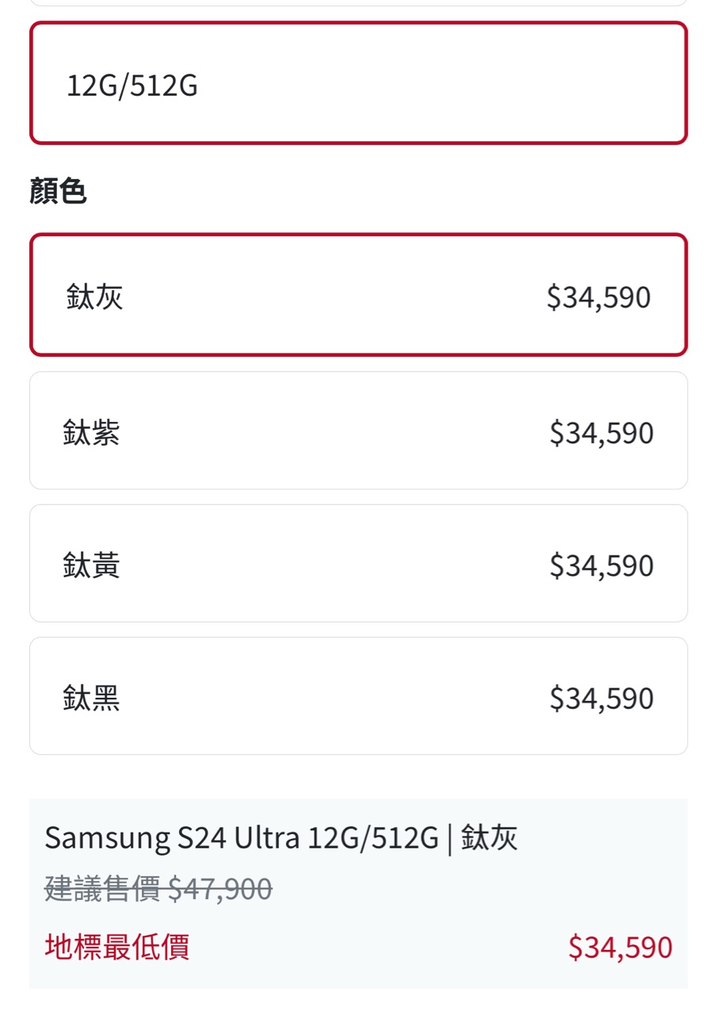The width and height of the screenshot is (718, 1015).
Task: Click the 顏色 section heading
Action: click(58, 191)
